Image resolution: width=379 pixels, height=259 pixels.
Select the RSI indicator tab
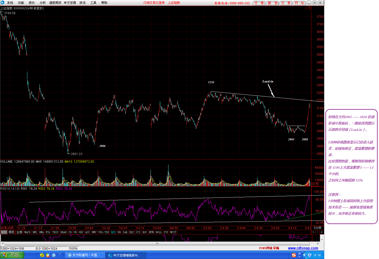click(113, 232)
